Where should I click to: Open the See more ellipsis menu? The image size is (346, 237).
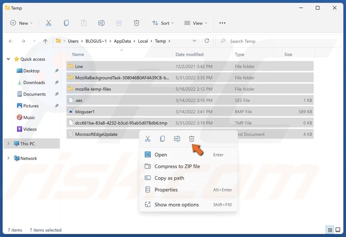pyautogui.click(x=222, y=23)
